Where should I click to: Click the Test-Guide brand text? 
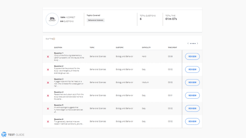pyautogui.click(x=16, y=135)
